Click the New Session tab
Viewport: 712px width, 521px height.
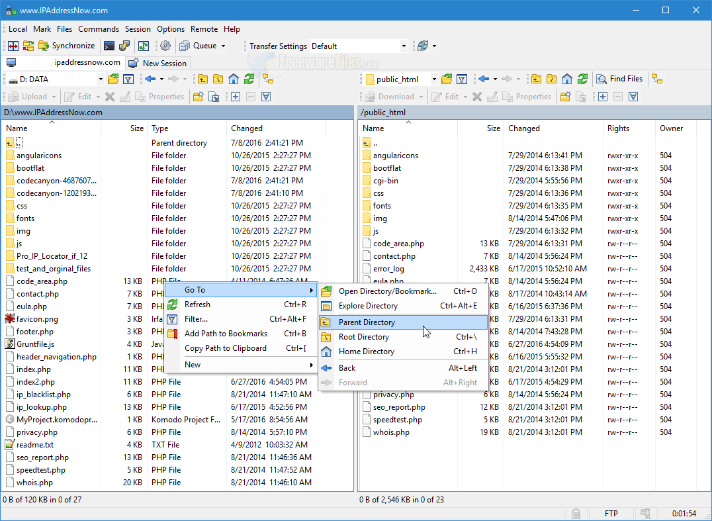pyautogui.click(x=157, y=63)
